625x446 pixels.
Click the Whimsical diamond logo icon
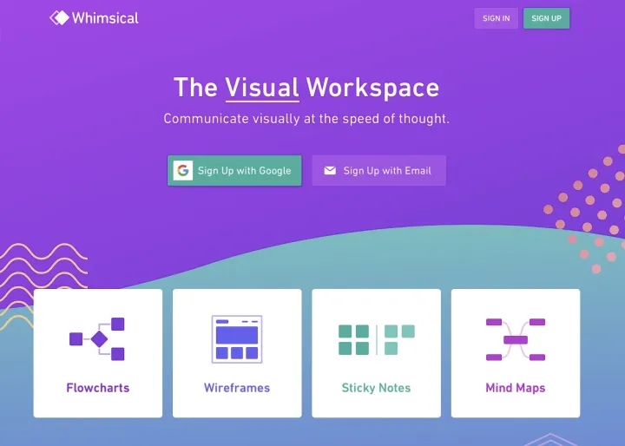pyautogui.click(x=59, y=18)
